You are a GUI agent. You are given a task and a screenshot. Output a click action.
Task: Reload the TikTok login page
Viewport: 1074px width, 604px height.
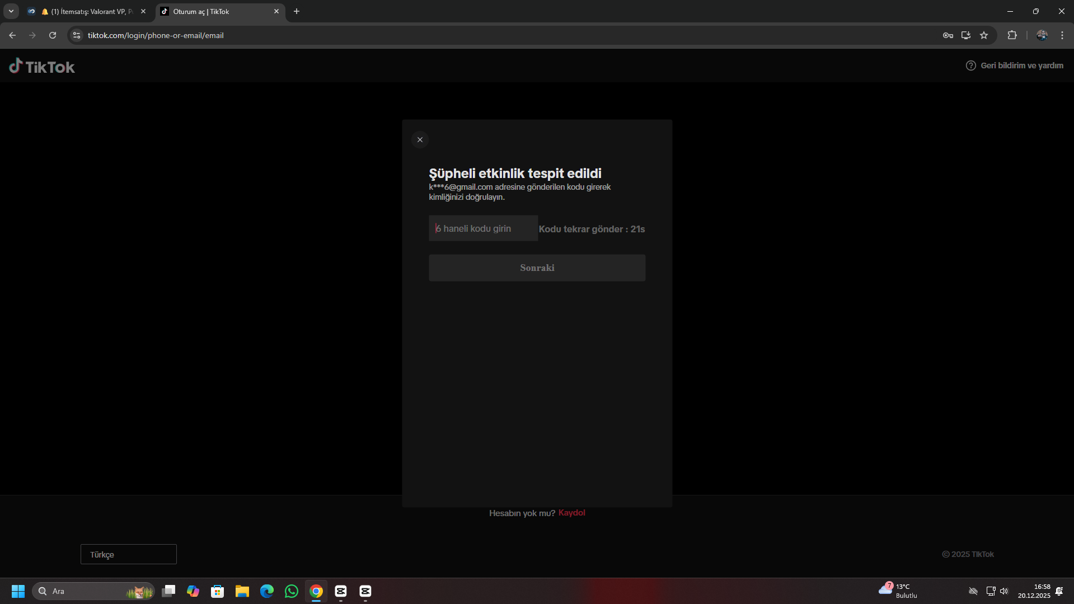[53, 35]
